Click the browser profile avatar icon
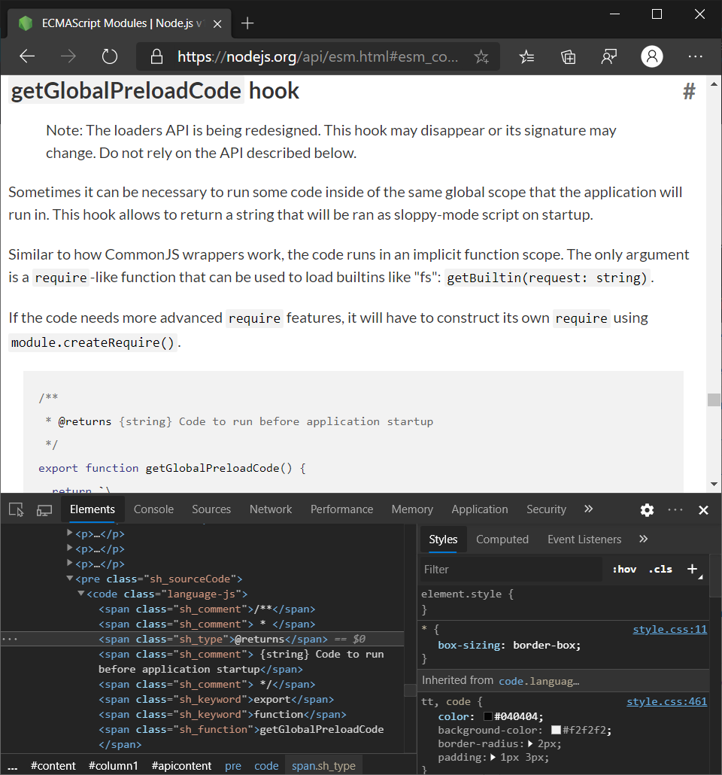 (651, 56)
